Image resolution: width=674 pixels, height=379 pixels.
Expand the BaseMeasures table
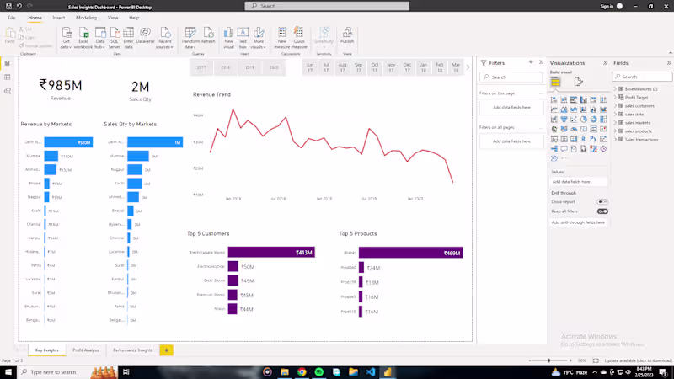[x=616, y=89]
